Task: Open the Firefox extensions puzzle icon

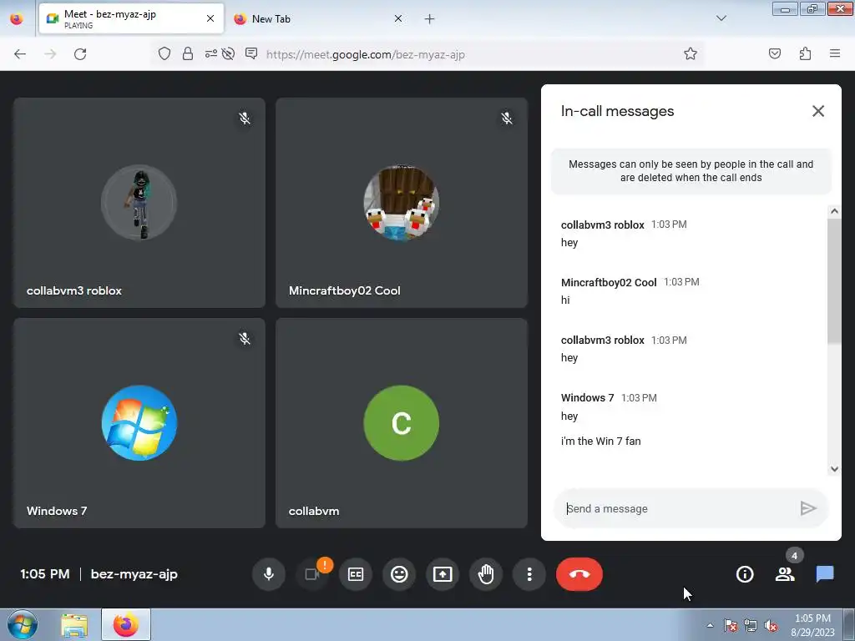Action: pyautogui.click(x=805, y=53)
